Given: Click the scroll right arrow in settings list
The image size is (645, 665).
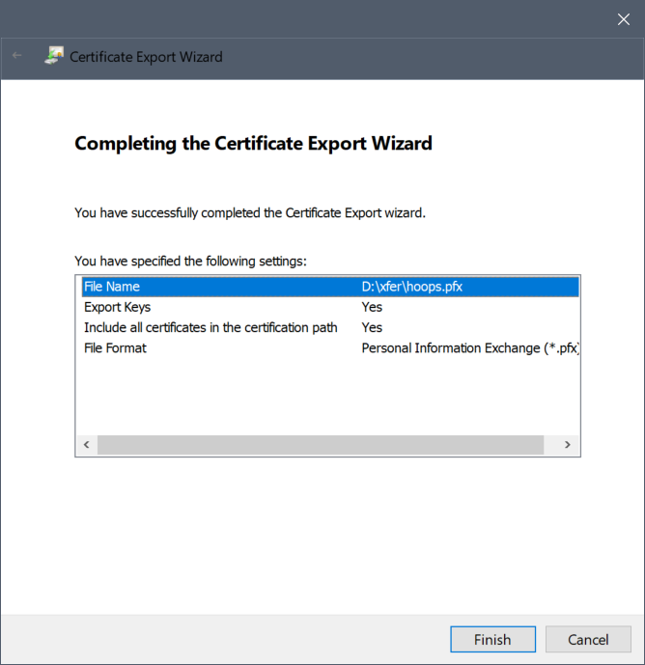Looking at the screenshot, I should [569, 445].
